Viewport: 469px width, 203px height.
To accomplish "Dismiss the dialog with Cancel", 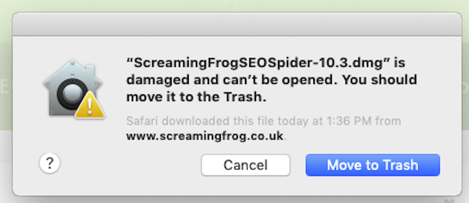I will pos(246,165).
